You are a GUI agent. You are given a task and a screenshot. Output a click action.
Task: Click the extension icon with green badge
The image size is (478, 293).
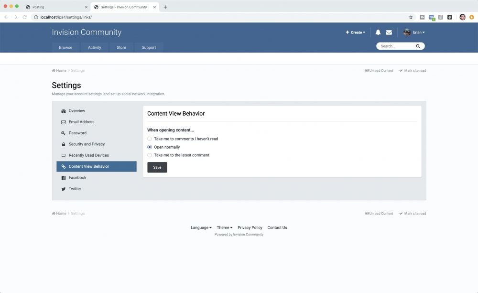432,17
